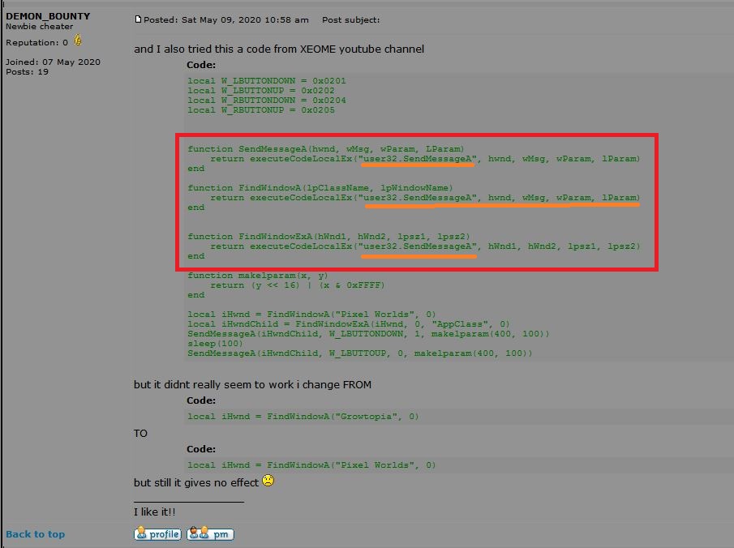Click the "I like it!!" signature text
This screenshot has width=734, height=548.
(154, 512)
